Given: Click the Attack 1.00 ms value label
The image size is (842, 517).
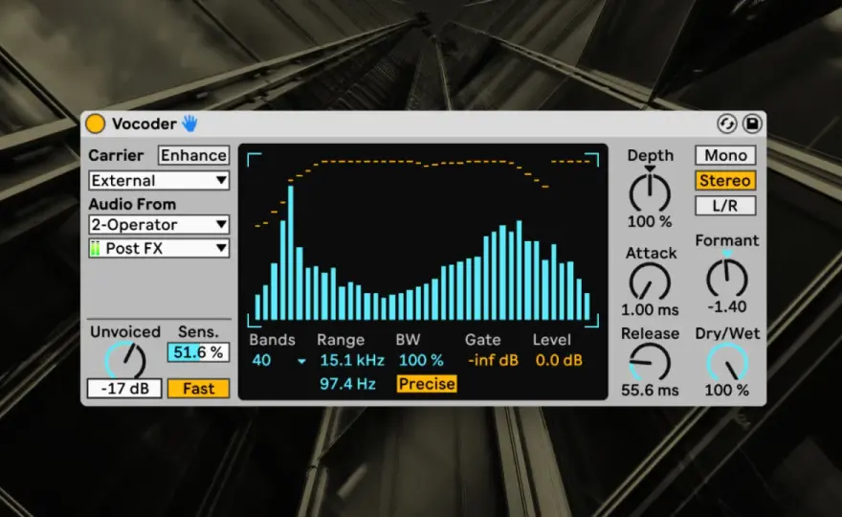Looking at the screenshot, I should (650, 310).
